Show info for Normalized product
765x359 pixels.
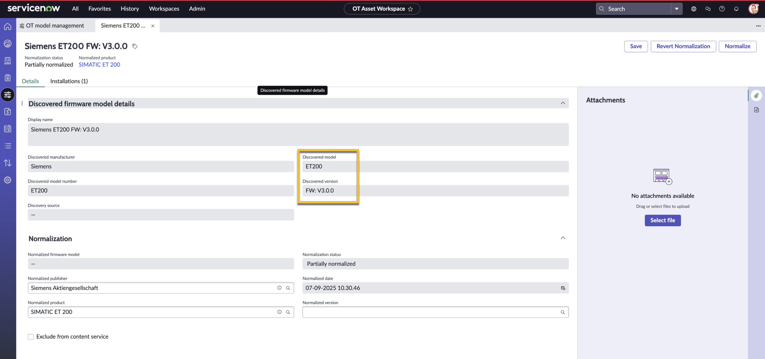coord(279,312)
